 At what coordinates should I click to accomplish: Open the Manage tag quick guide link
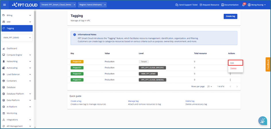tap(133, 101)
